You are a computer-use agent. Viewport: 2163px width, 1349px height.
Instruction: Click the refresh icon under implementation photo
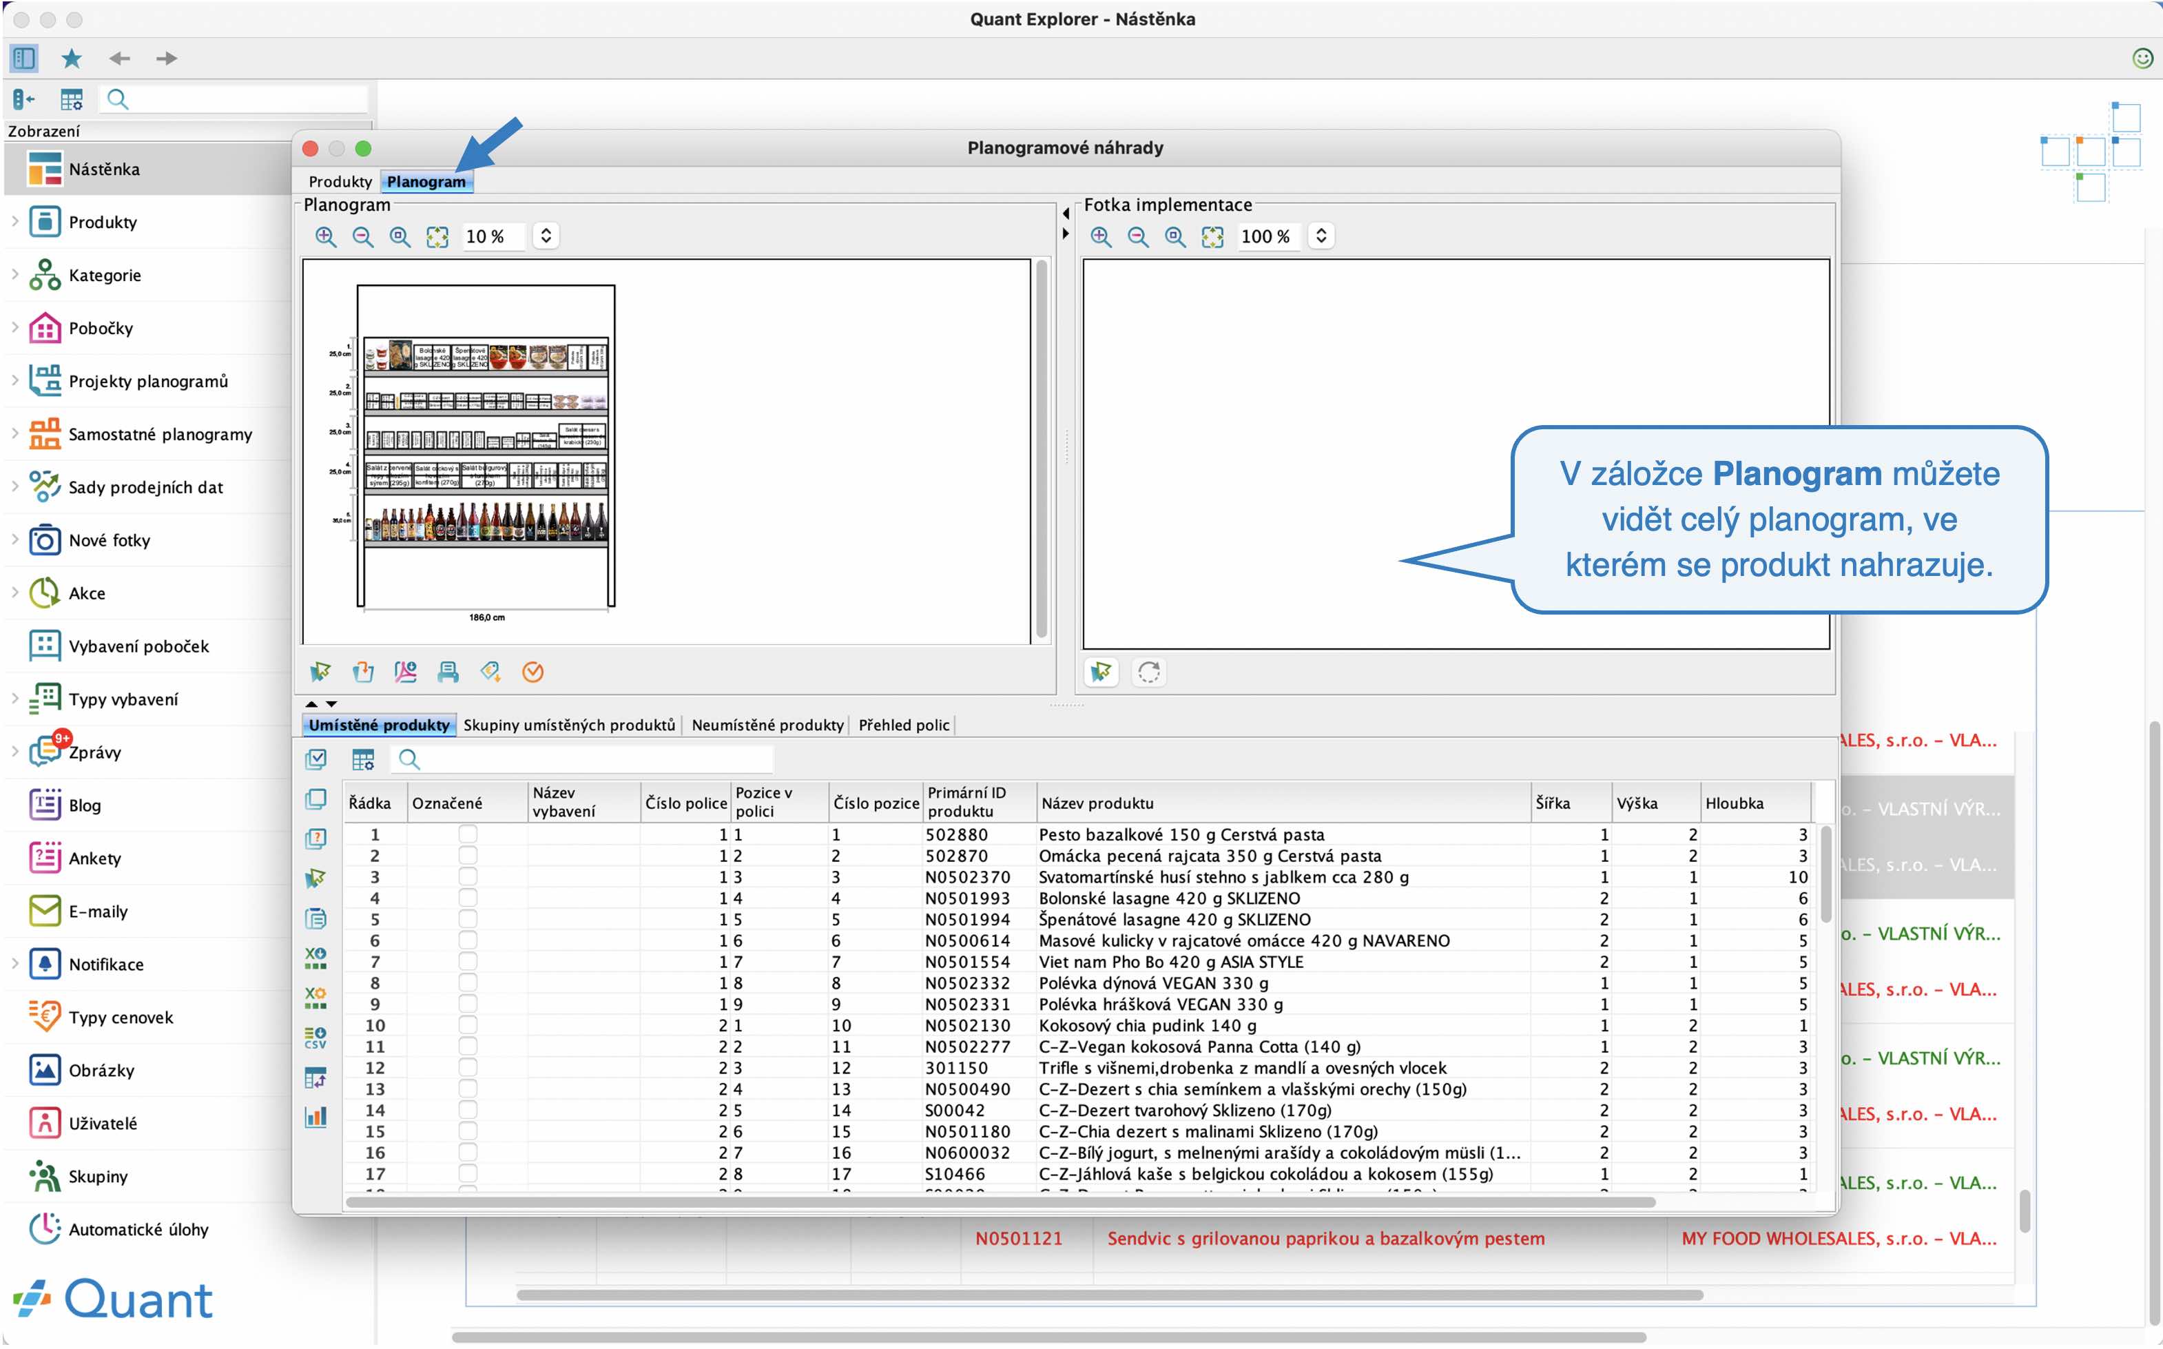[1149, 672]
